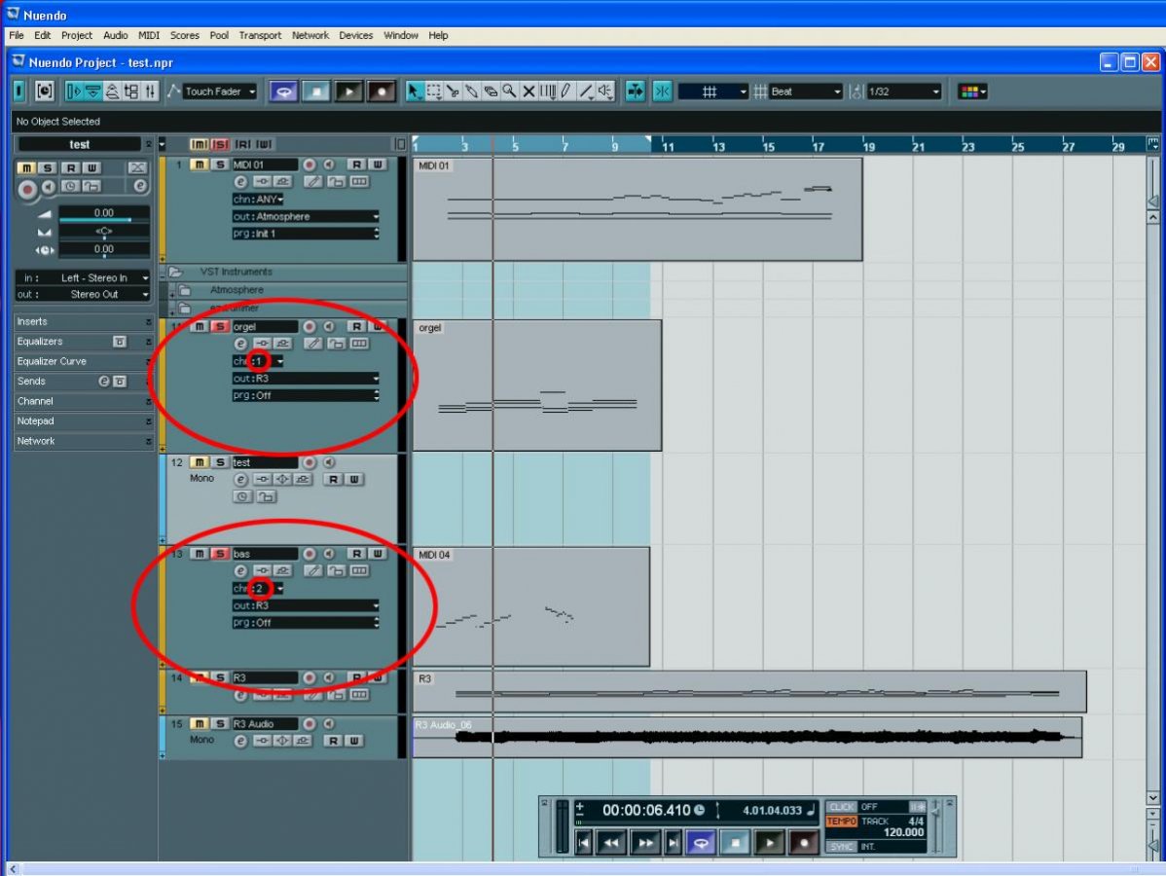Open the Pool window icon
The image size is (1166, 876).
click(131, 91)
